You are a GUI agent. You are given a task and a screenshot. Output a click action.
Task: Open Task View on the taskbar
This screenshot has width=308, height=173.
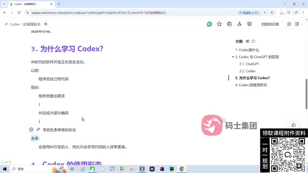[72, 169]
